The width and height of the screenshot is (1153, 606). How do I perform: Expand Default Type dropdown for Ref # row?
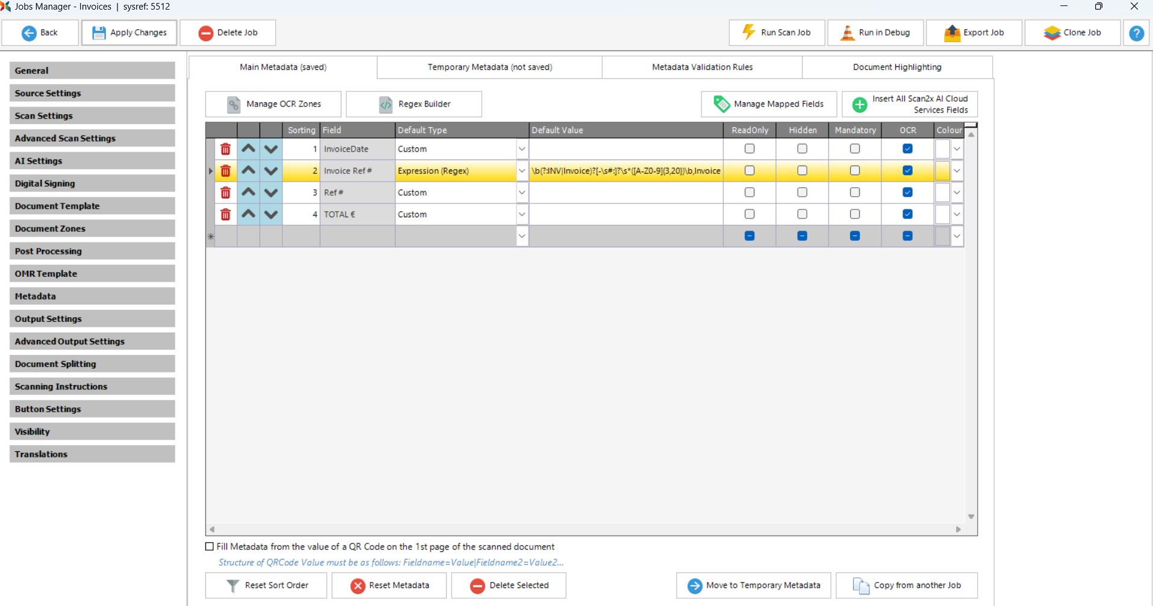point(522,193)
